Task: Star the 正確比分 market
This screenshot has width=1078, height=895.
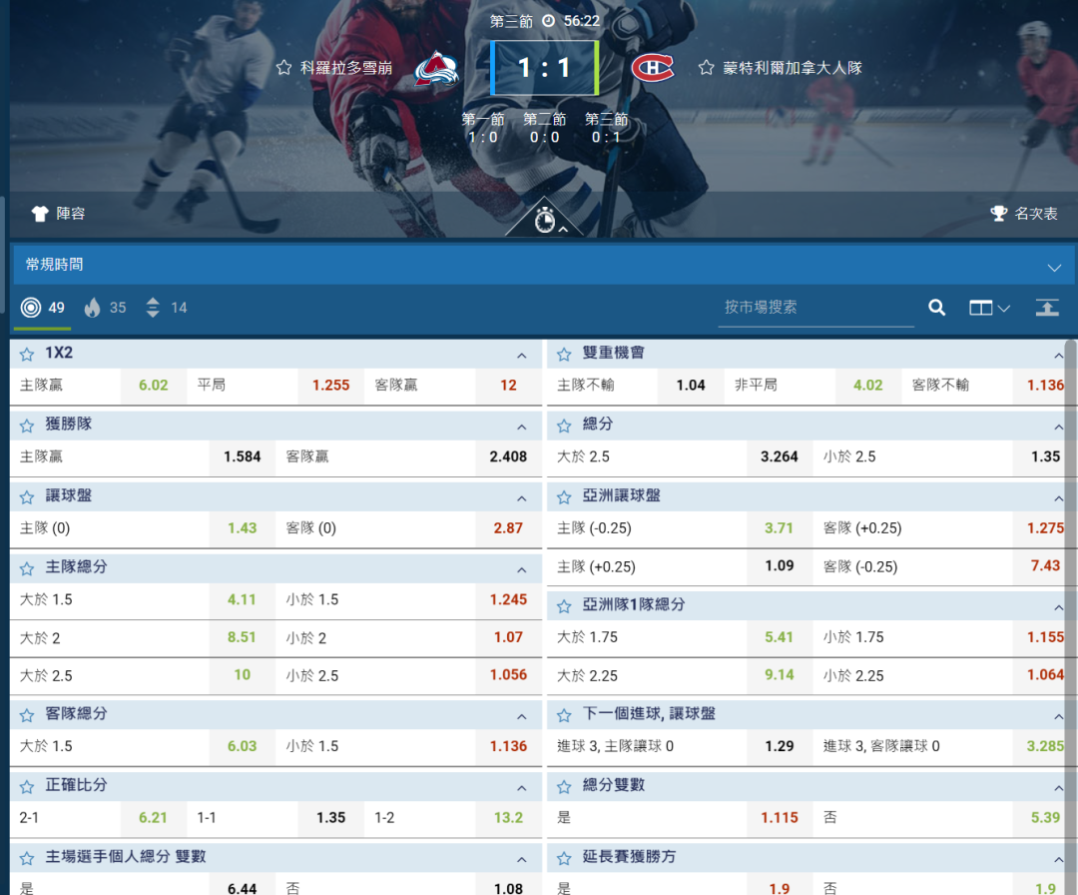Action: point(27,787)
